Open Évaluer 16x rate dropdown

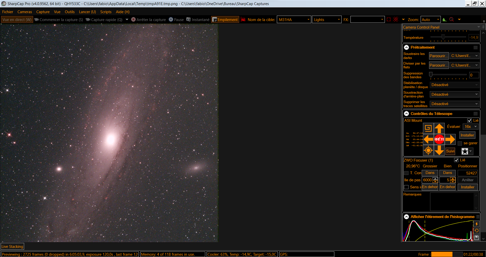tap(470, 127)
